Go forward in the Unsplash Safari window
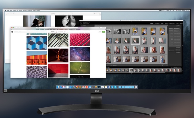 click(x=17, y=28)
